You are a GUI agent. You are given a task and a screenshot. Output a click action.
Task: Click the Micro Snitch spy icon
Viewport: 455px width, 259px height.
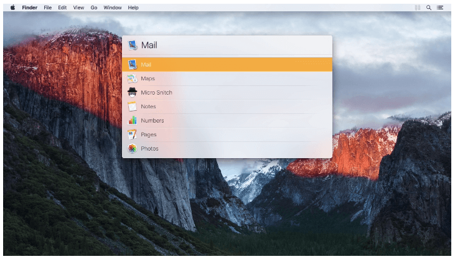[133, 92]
